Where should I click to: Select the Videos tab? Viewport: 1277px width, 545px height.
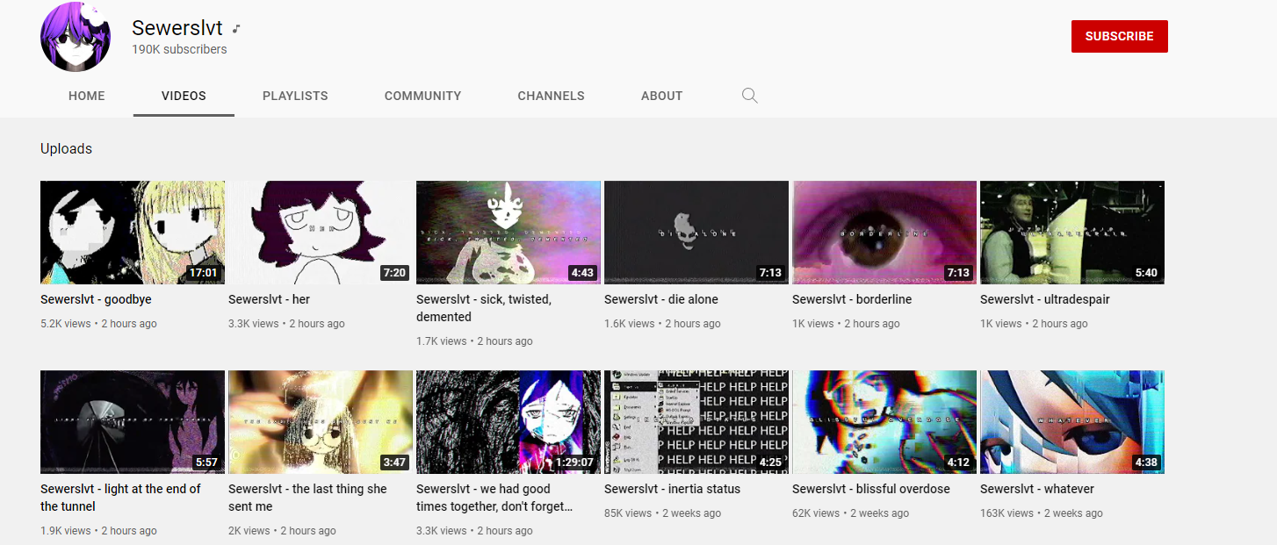(x=184, y=96)
